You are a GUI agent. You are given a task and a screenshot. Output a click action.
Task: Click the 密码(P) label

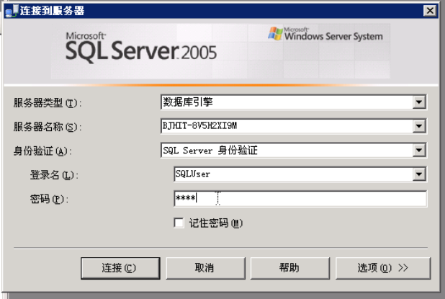(x=49, y=199)
